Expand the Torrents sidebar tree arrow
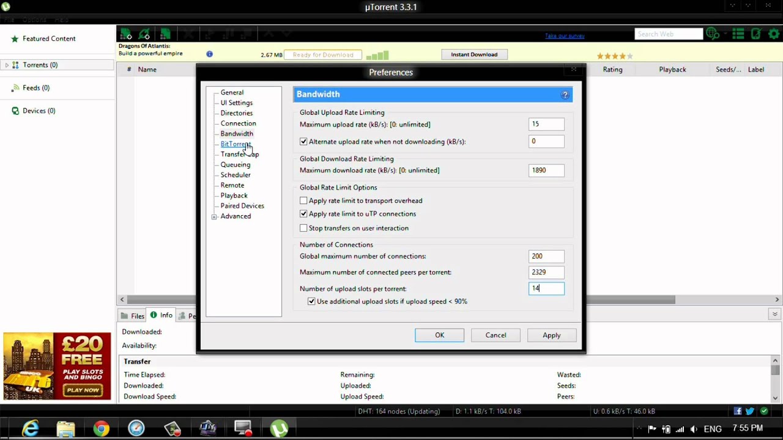783x440 pixels. pyautogui.click(x=7, y=65)
